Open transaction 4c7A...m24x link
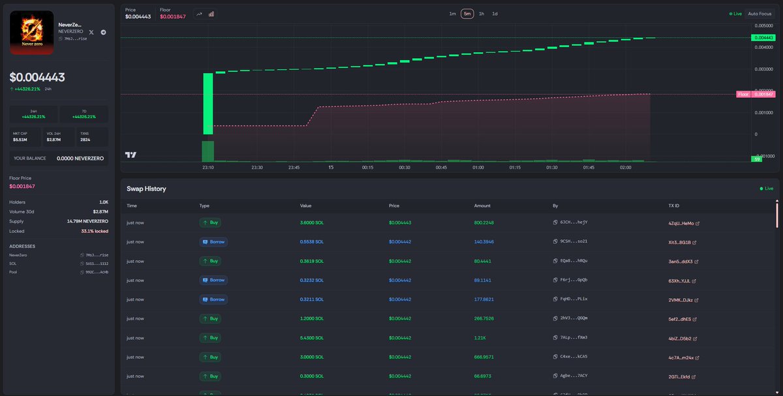 tap(683, 358)
